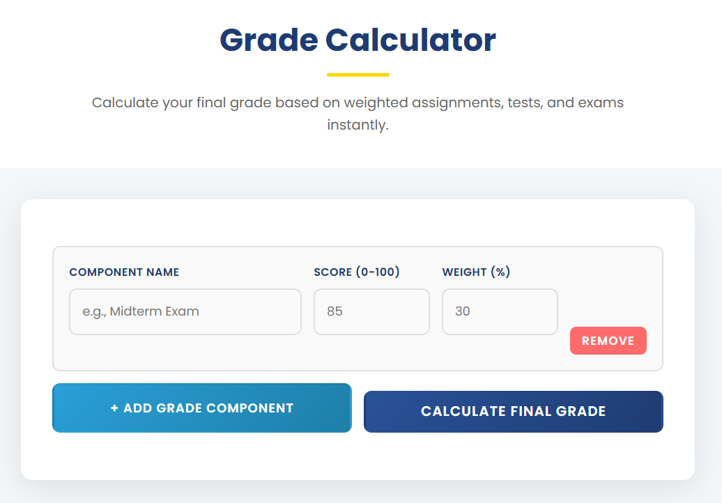Submit grades via CALCULATE FINAL GRADE

(513, 411)
